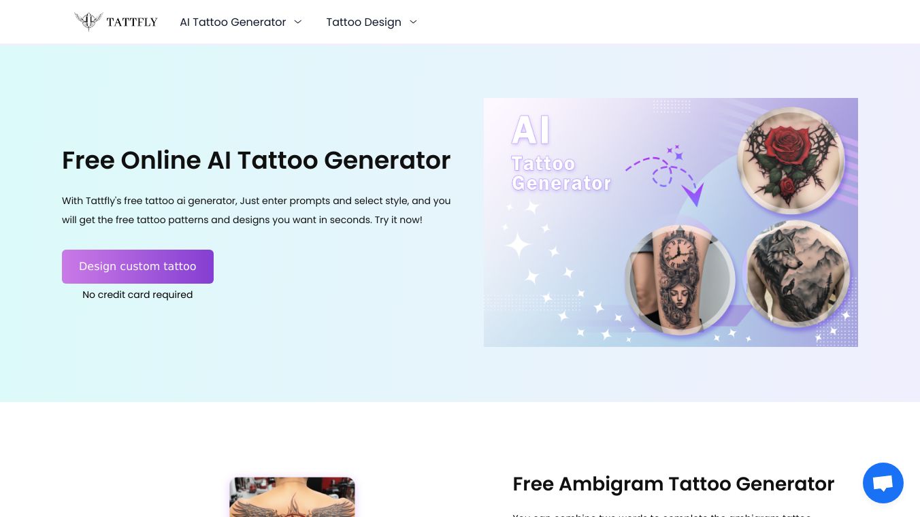Image resolution: width=920 pixels, height=517 pixels.
Task: Click the TATTFLY brand name text
Action: tap(132, 22)
